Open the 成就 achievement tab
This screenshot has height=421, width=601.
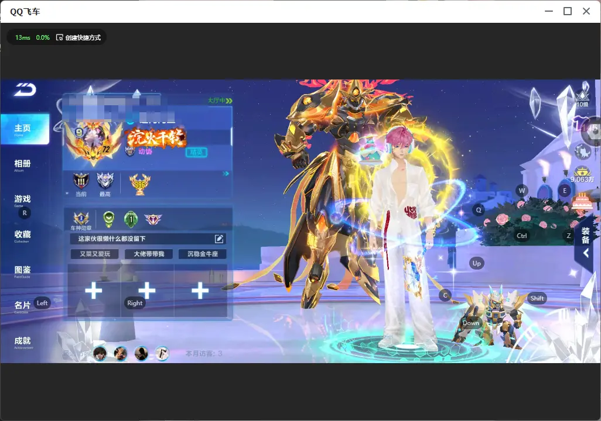point(22,342)
